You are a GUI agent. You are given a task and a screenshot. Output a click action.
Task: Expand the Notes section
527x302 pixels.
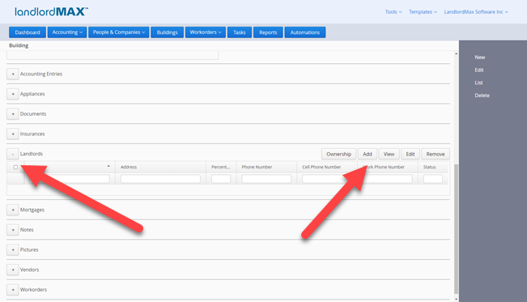13,230
